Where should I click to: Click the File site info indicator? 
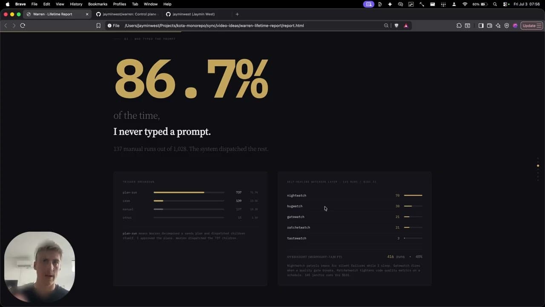pyautogui.click(x=114, y=26)
